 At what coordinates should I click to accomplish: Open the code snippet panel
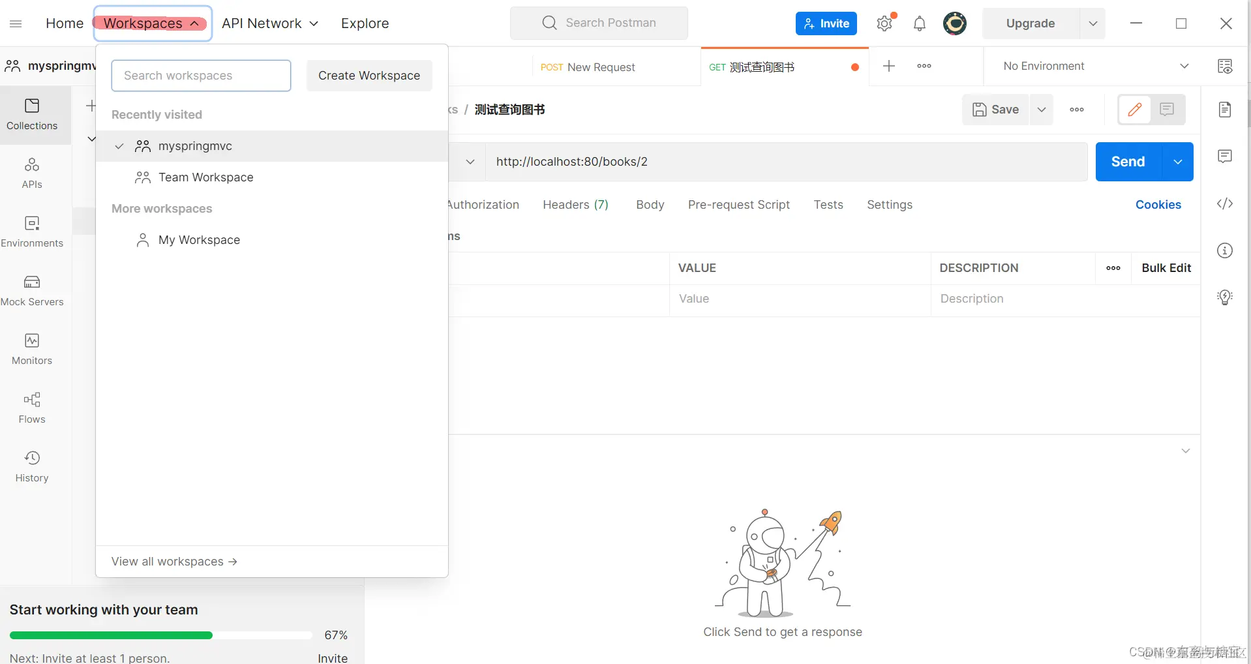pos(1226,204)
